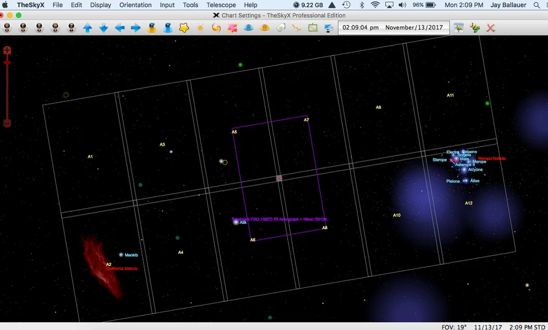This screenshot has height=330, width=548.
Task: Click the Look East (E) button
Action: pyautogui.click(x=23, y=28)
